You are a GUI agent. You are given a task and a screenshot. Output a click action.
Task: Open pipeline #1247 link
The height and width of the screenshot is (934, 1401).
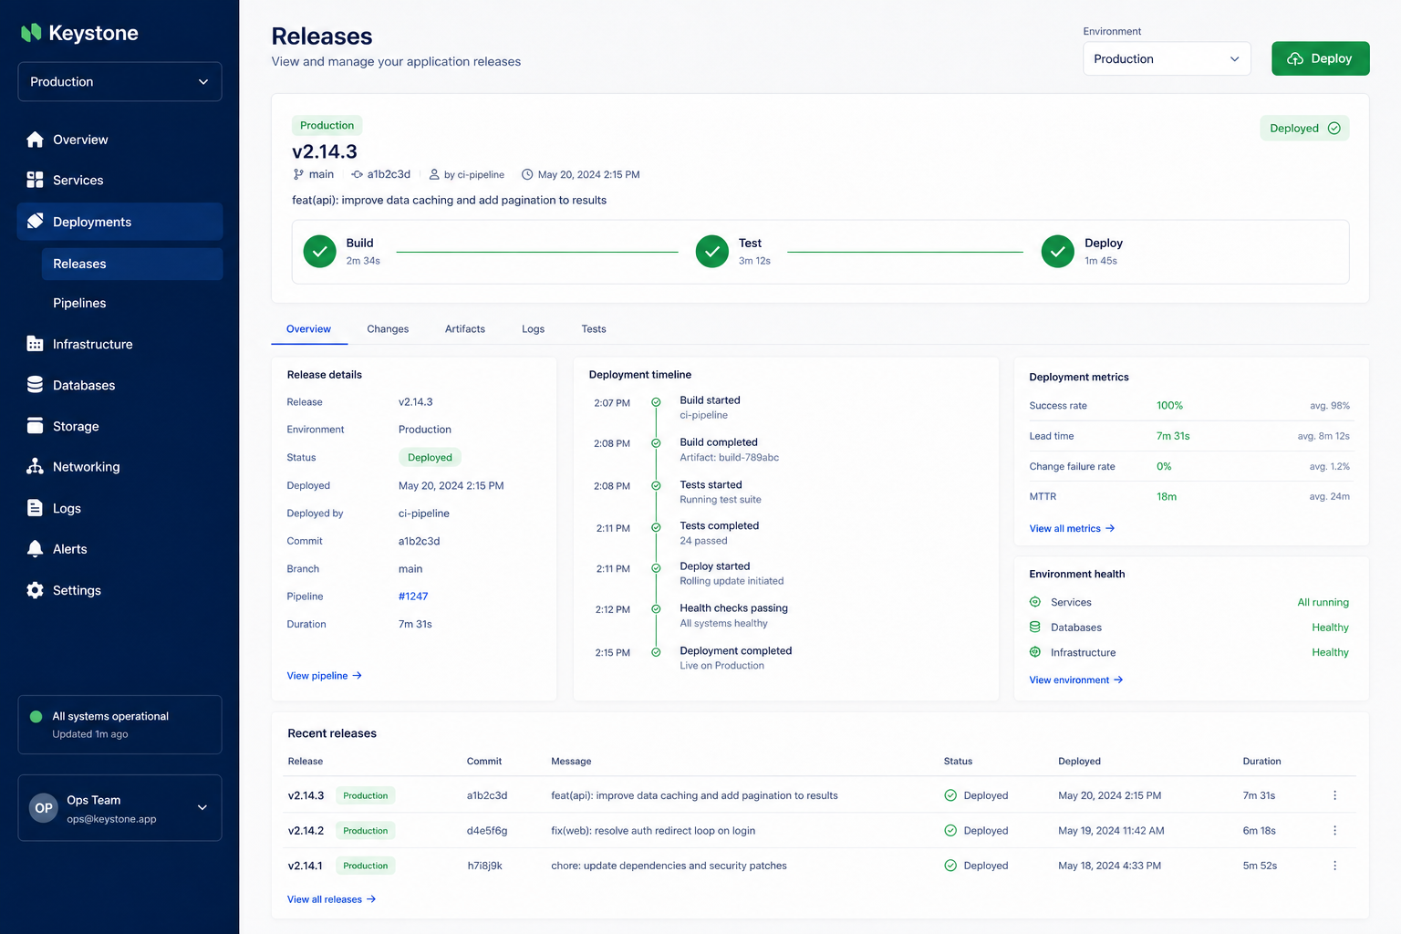click(x=413, y=597)
